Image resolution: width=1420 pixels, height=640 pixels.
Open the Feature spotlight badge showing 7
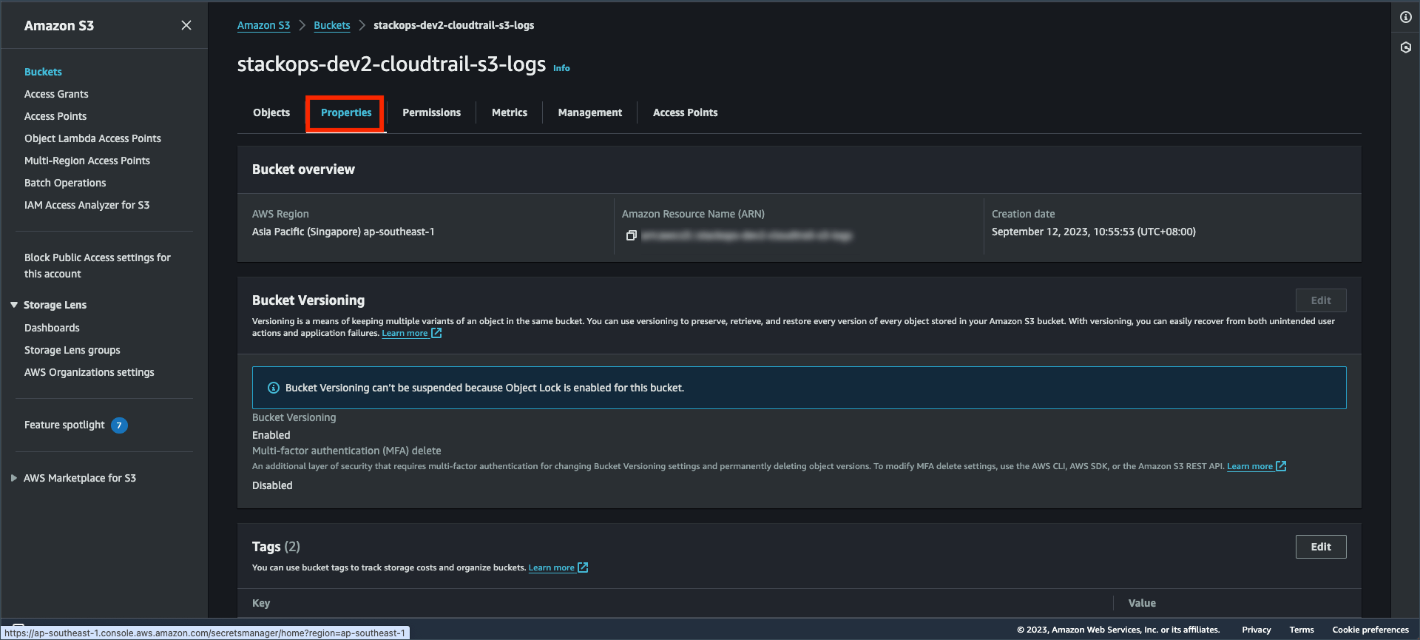pos(119,425)
